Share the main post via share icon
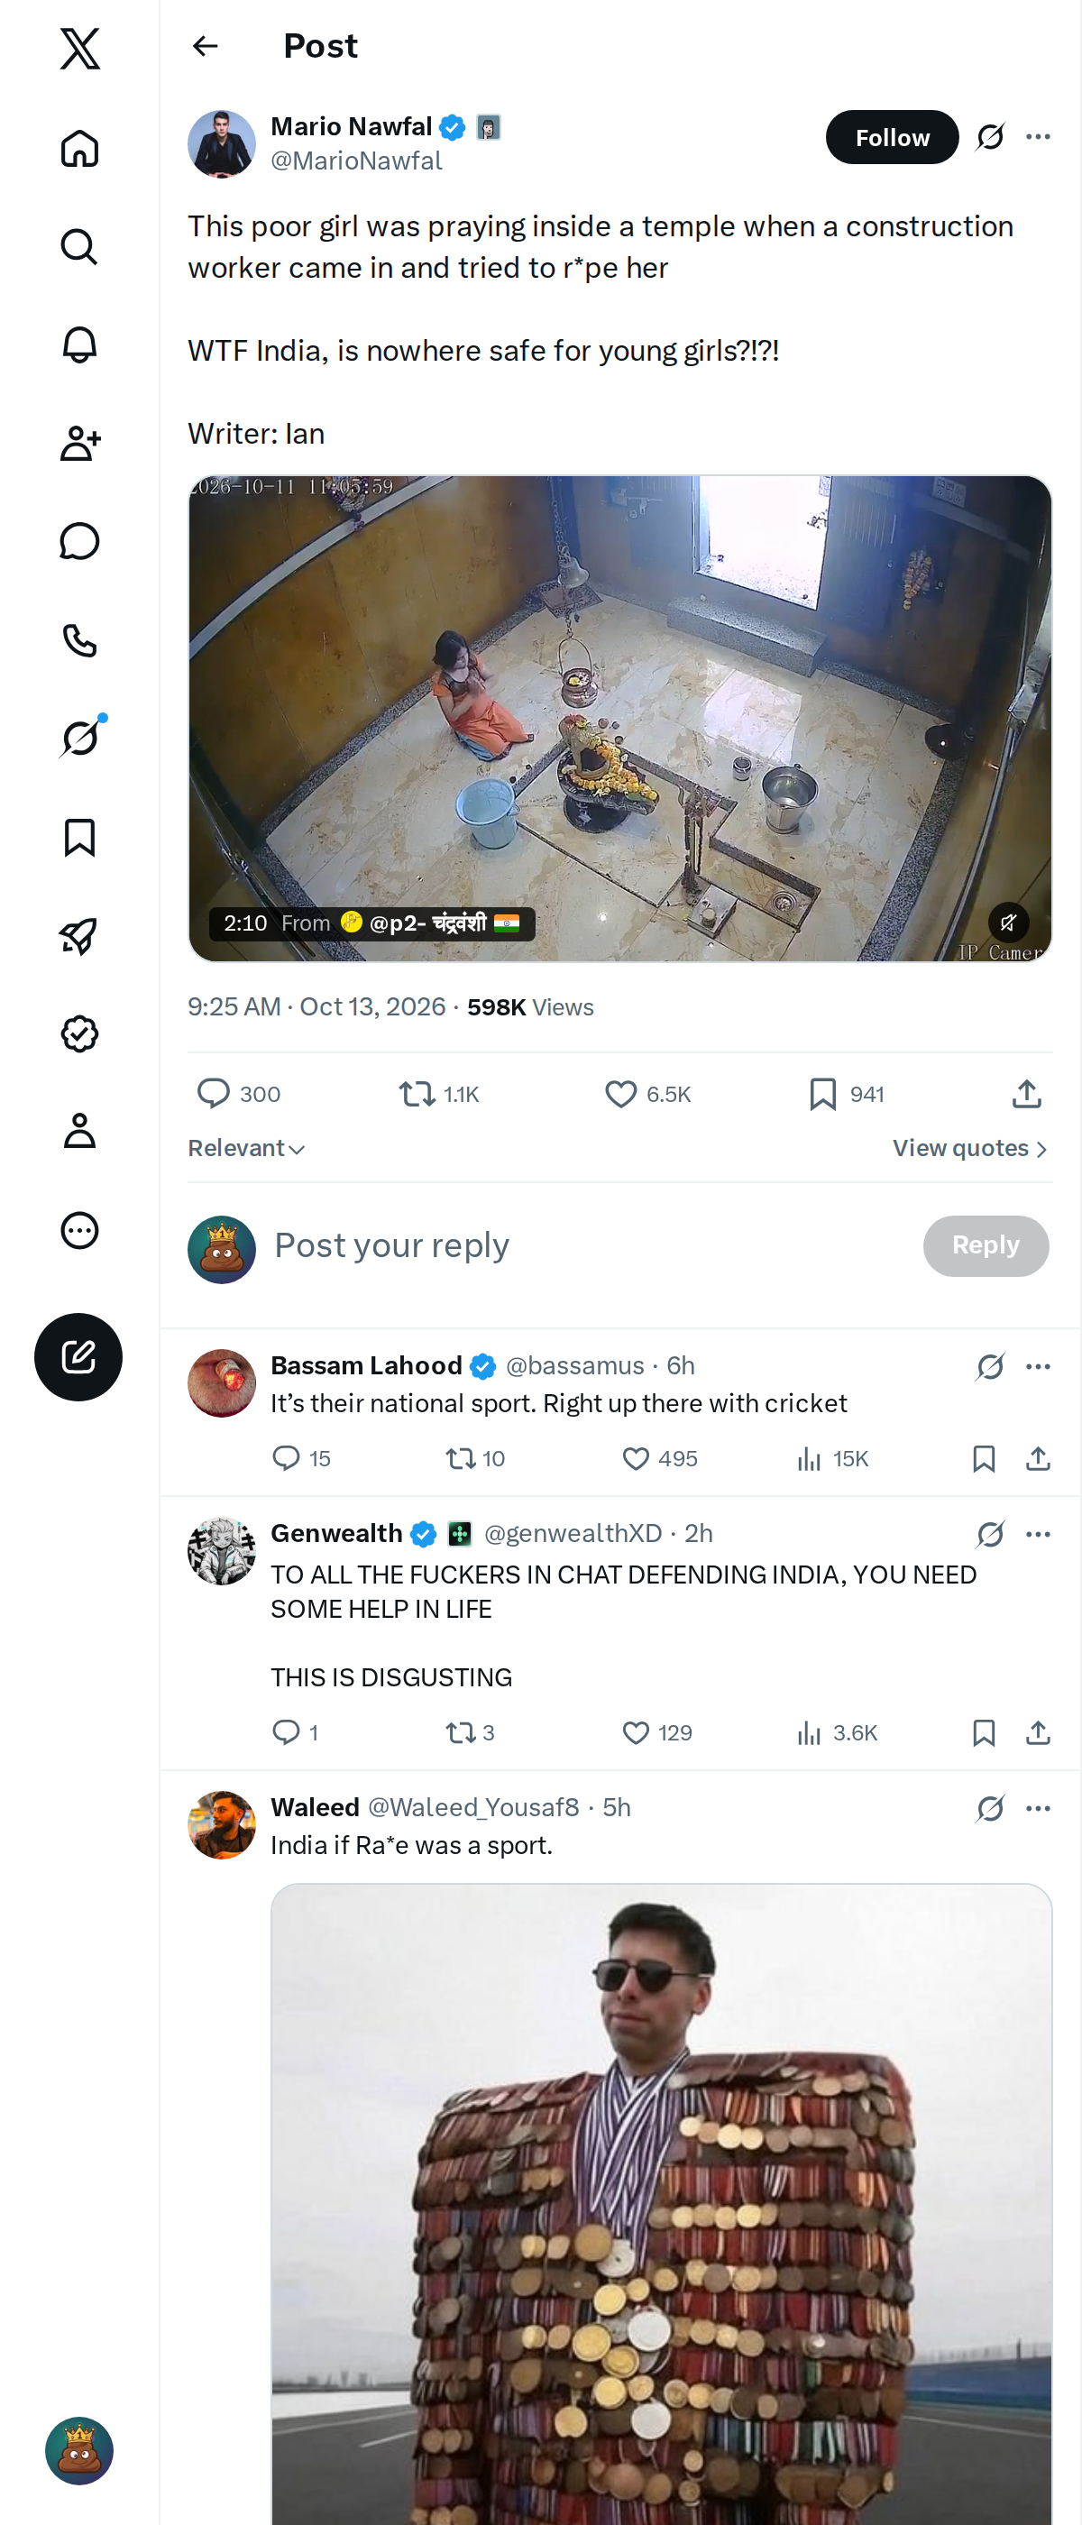This screenshot has height=2525, width=1082. (1026, 1094)
